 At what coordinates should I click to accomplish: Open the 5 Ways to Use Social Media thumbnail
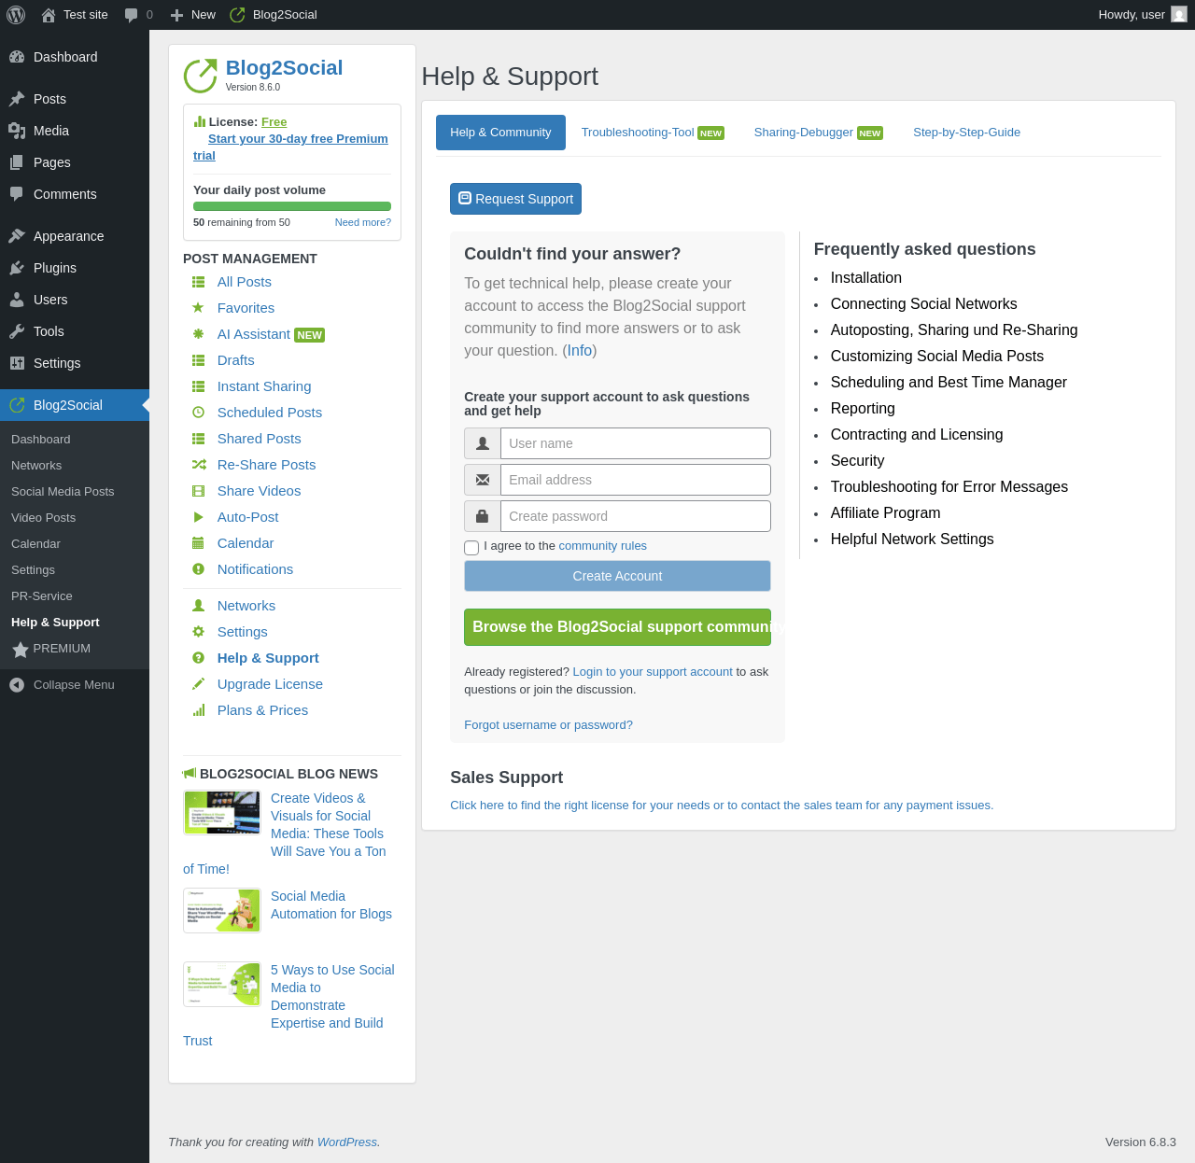222,984
